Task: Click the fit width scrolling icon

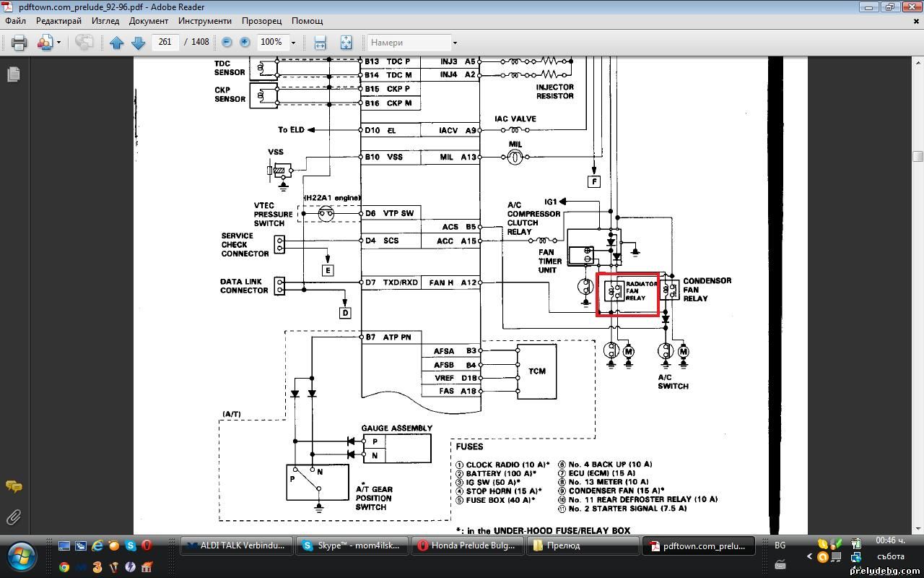Action: click(320, 43)
